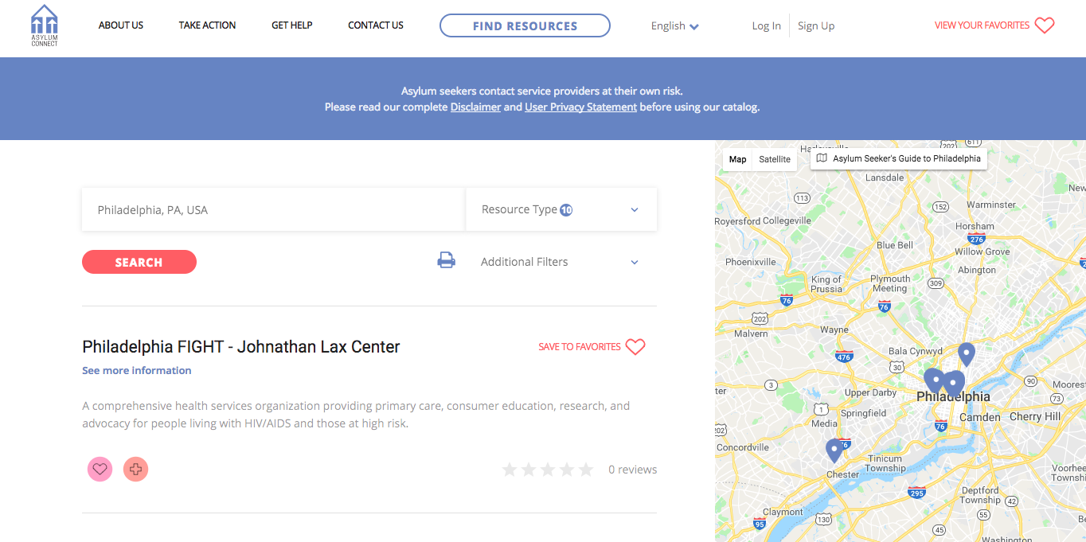Click the Log In link
Image resolution: width=1086 pixels, height=542 pixels.
[767, 25]
